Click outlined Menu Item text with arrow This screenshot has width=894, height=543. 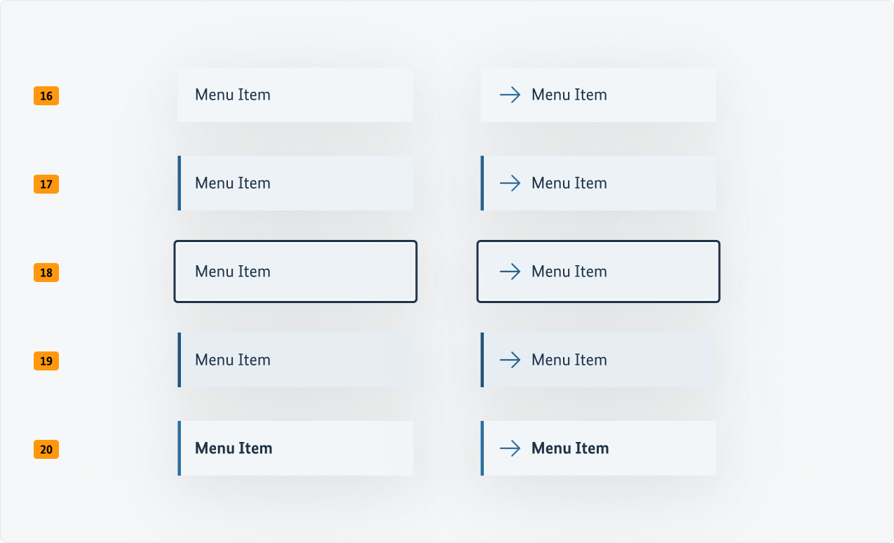(569, 271)
